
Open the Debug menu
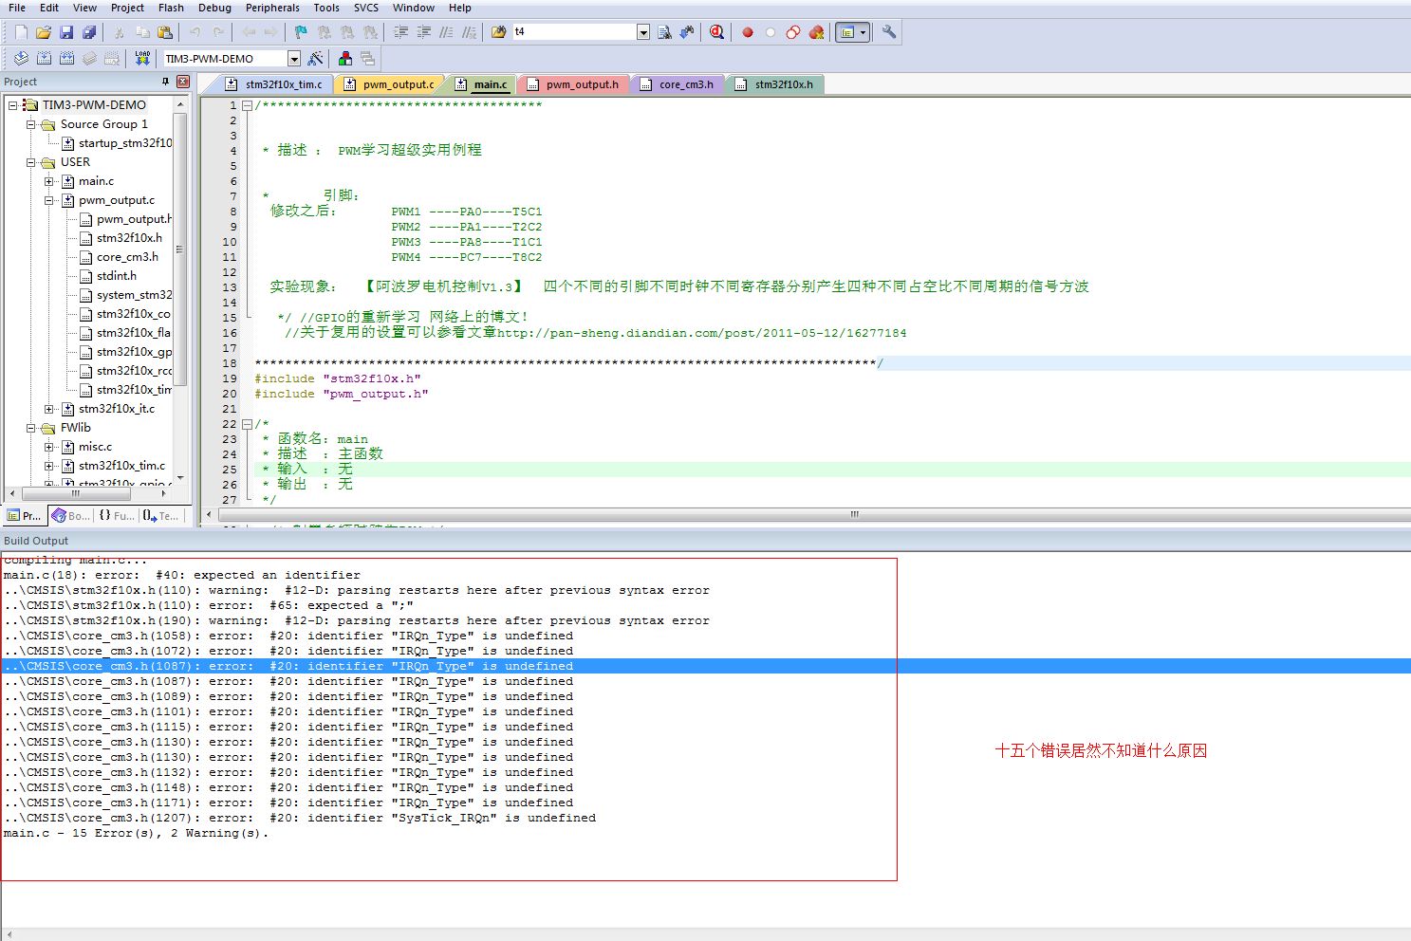pyautogui.click(x=214, y=8)
